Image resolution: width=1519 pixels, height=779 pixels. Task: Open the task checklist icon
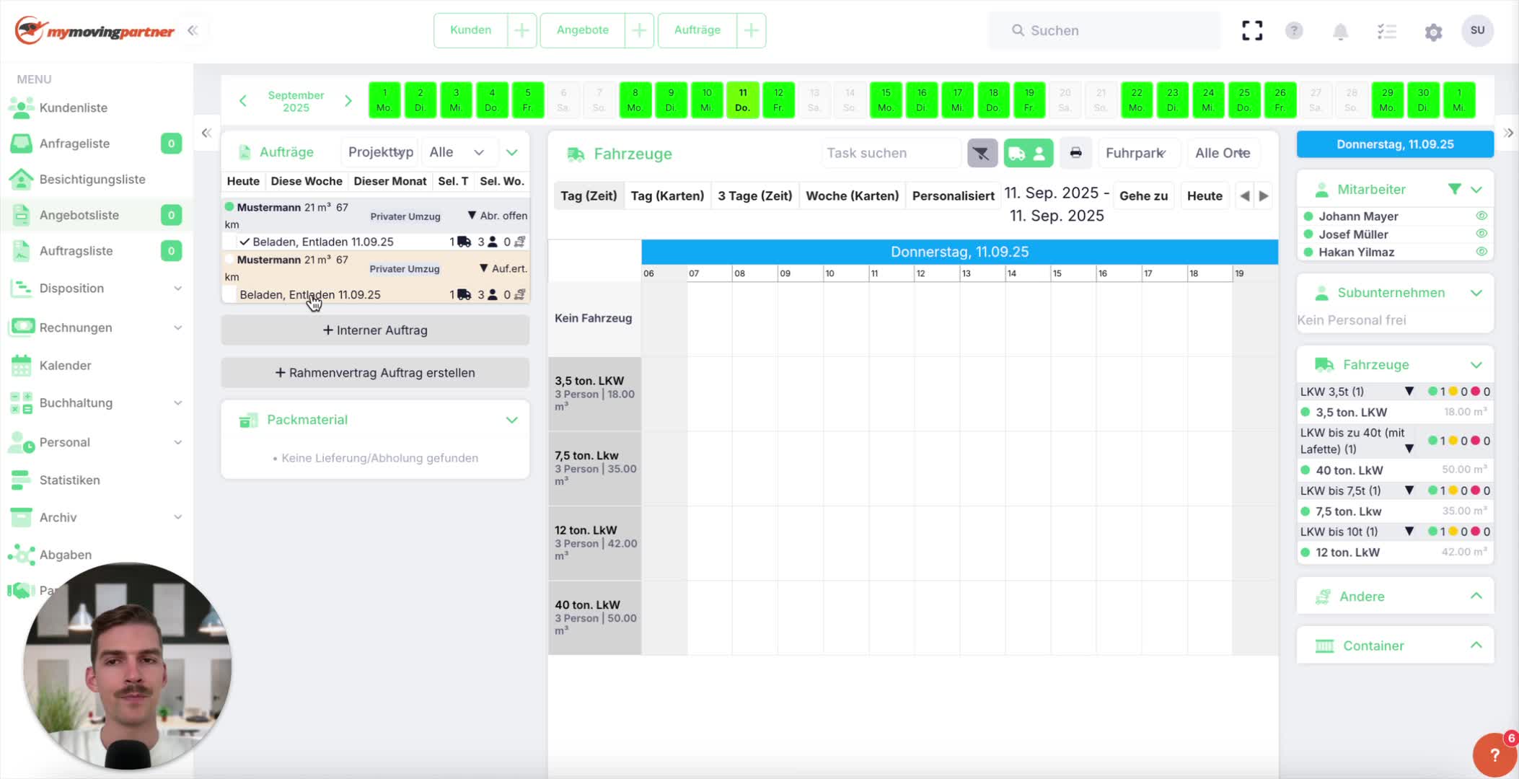[x=1386, y=31]
